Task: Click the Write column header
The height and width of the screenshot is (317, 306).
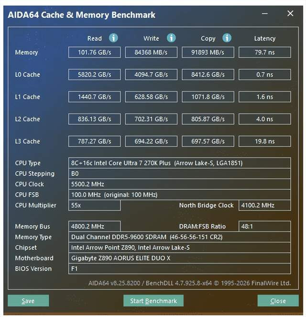Action: pos(151,38)
